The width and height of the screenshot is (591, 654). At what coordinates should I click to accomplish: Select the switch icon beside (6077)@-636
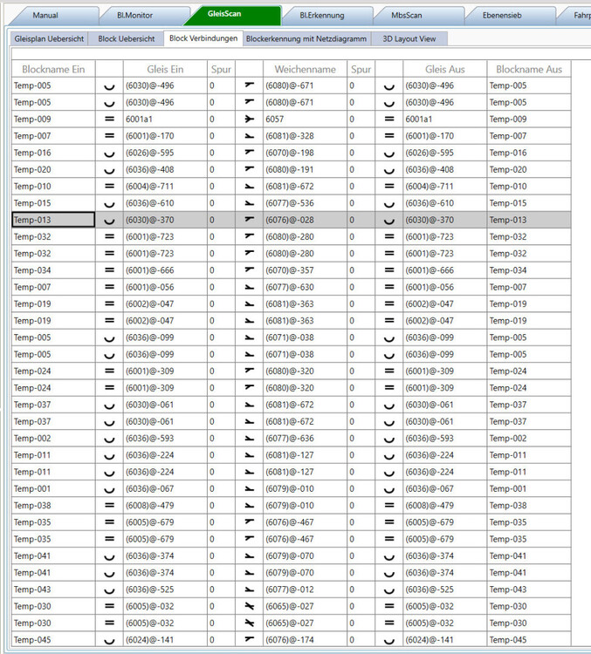pyautogui.click(x=250, y=439)
